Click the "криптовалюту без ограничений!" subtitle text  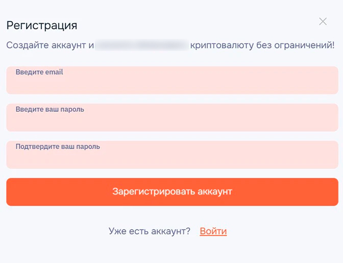[262, 45]
